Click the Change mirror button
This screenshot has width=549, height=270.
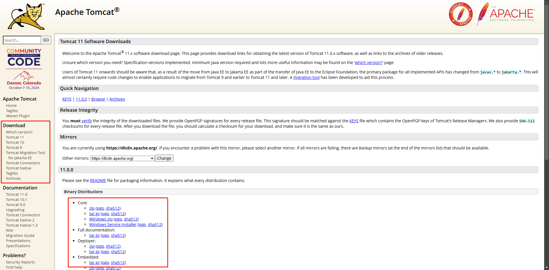coord(164,158)
